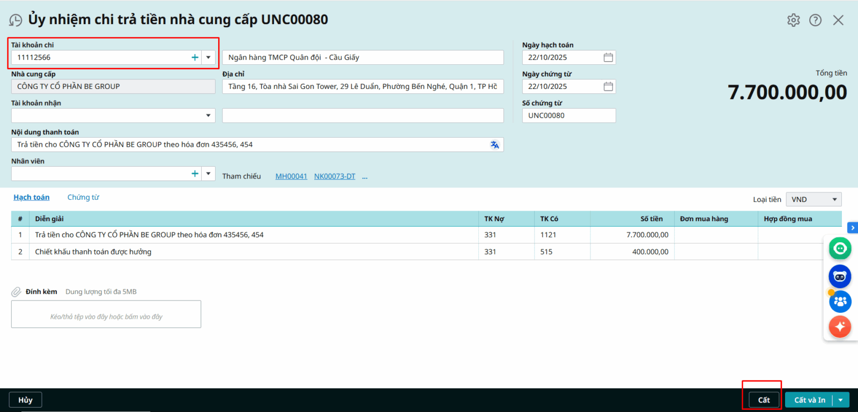Open the green chat support icon
The width and height of the screenshot is (858, 412).
(x=840, y=249)
